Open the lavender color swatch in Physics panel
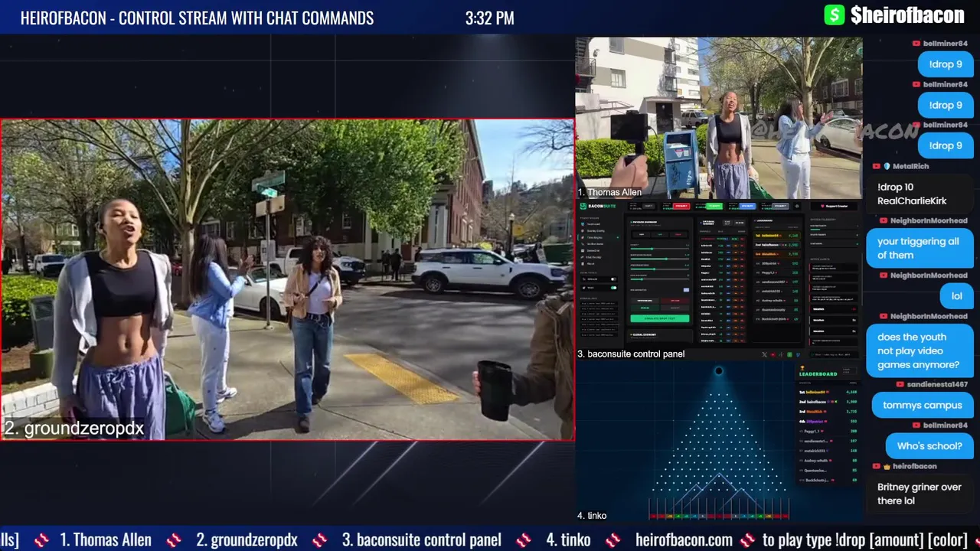Viewport: 980px width, 551px height. (686, 290)
